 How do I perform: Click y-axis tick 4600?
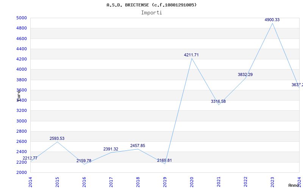click(x=21, y=39)
